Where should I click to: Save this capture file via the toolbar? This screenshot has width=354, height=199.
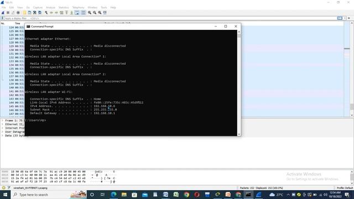click(x=29, y=13)
